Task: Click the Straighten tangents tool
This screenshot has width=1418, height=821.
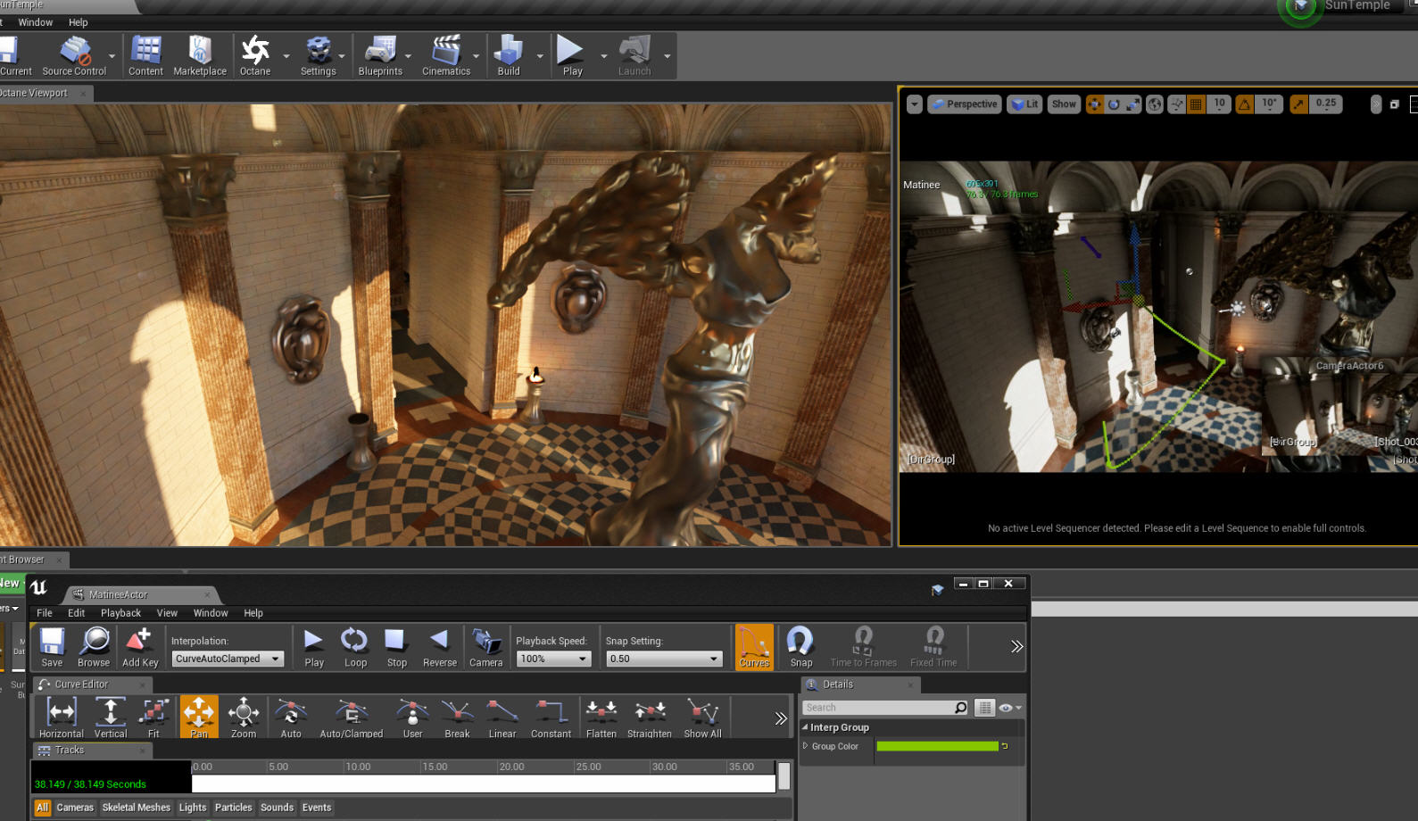Action: [x=650, y=717]
